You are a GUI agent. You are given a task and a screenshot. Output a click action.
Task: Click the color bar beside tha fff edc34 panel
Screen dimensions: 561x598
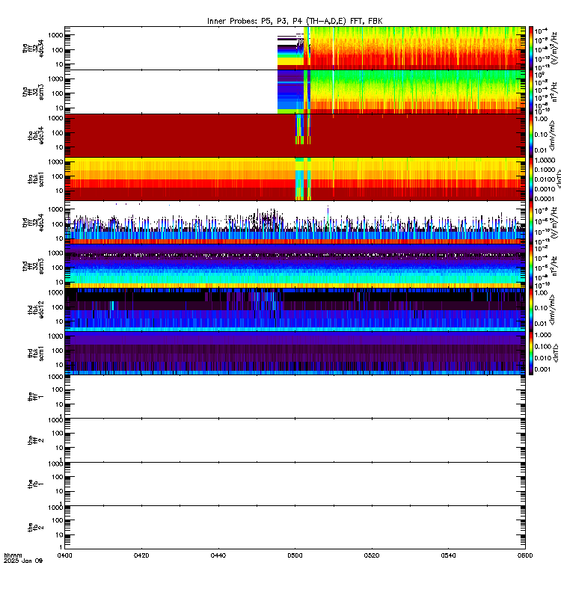(x=530, y=48)
